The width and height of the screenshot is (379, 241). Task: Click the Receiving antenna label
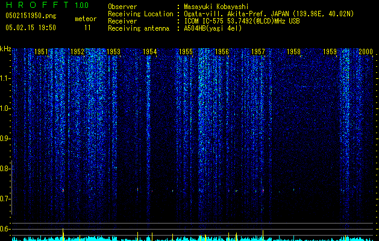(x=139, y=28)
